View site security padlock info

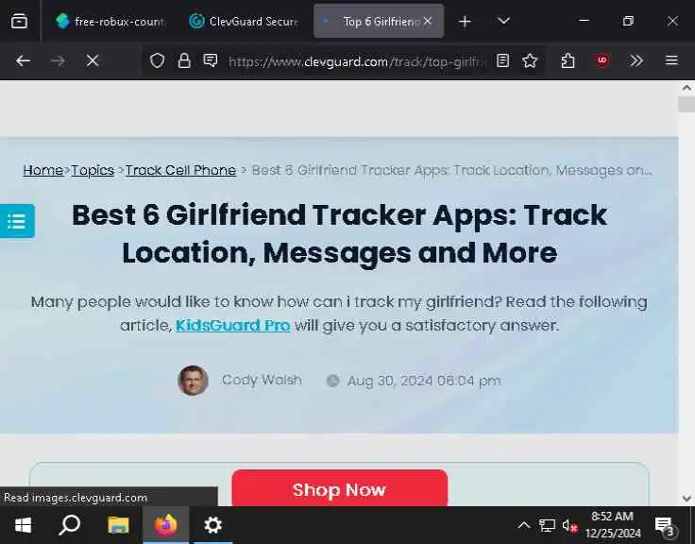184,60
